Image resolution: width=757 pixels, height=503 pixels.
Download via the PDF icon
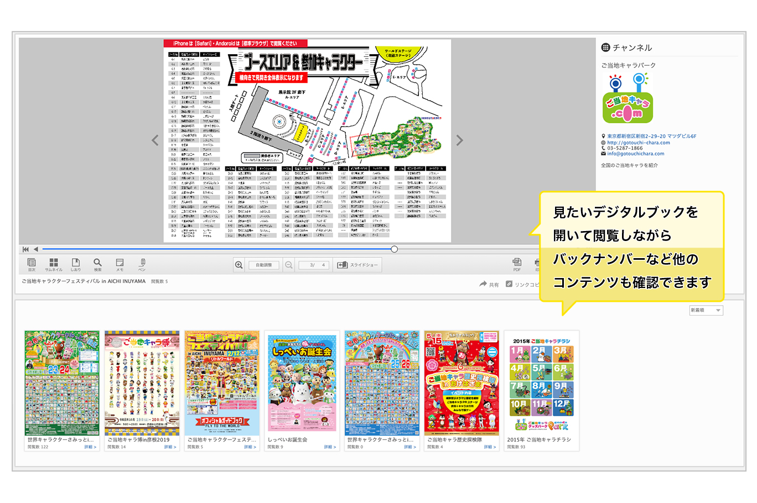click(x=517, y=263)
